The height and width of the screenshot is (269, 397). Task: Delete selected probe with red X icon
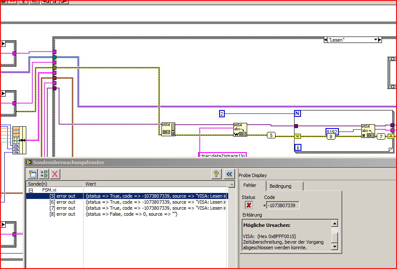pyautogui.click(x=55, y=174)
